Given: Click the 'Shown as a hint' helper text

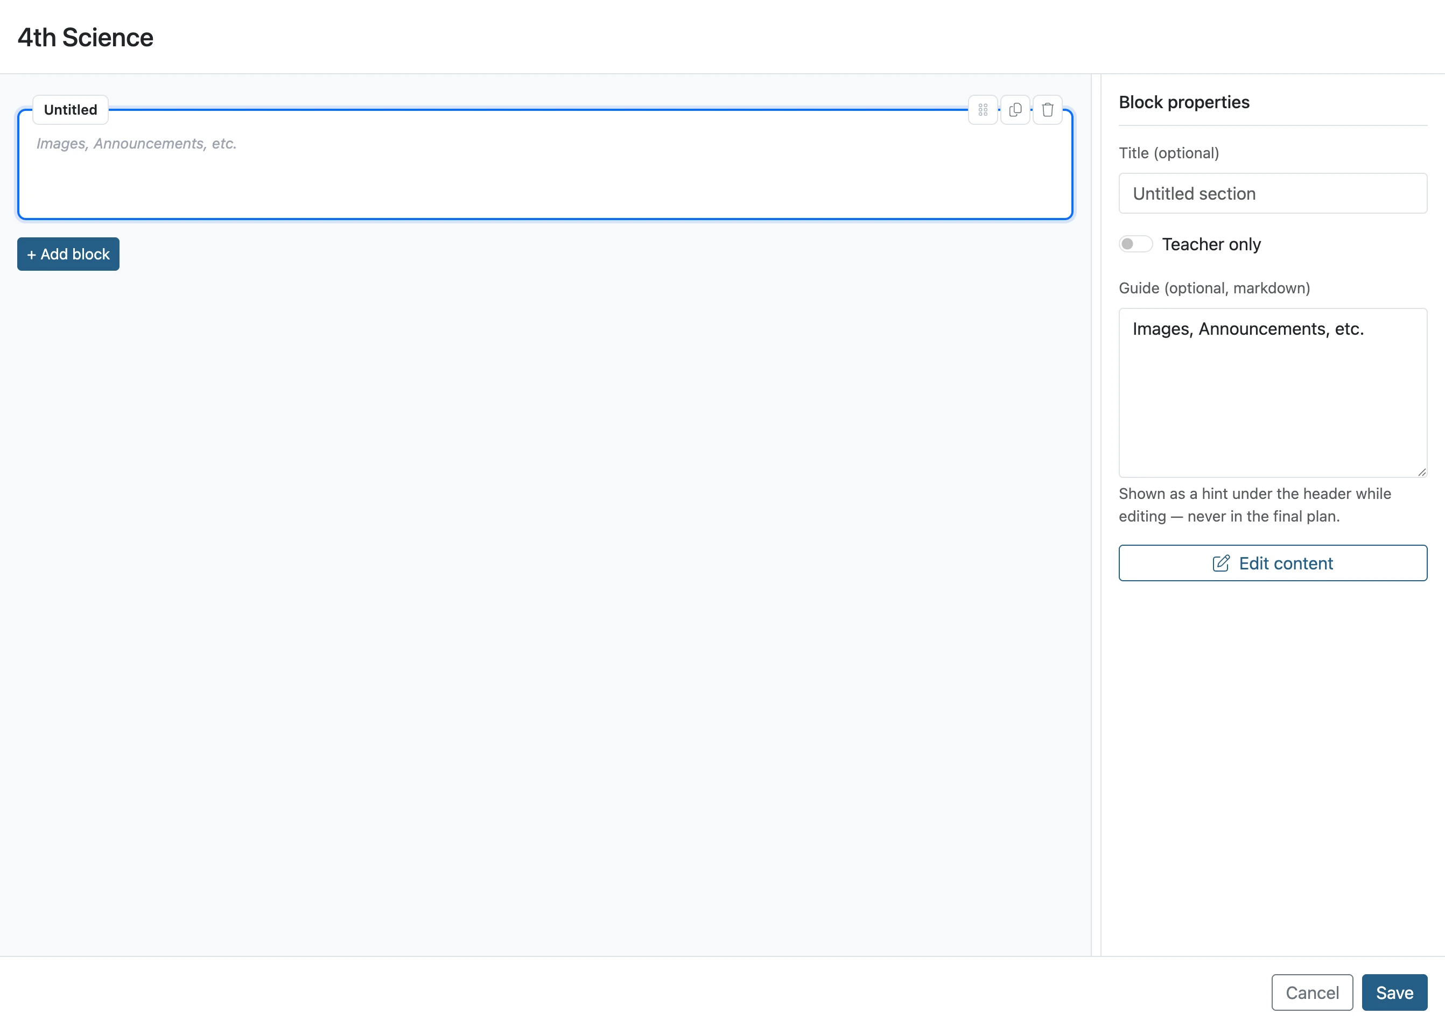Looking at the screenshot, I should point(1255,505).
